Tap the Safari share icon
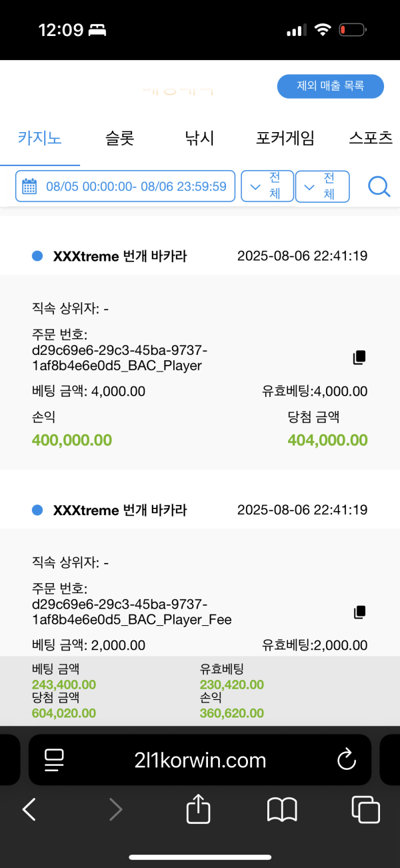This screenshot has width=400, height=868. coord(199,810)
